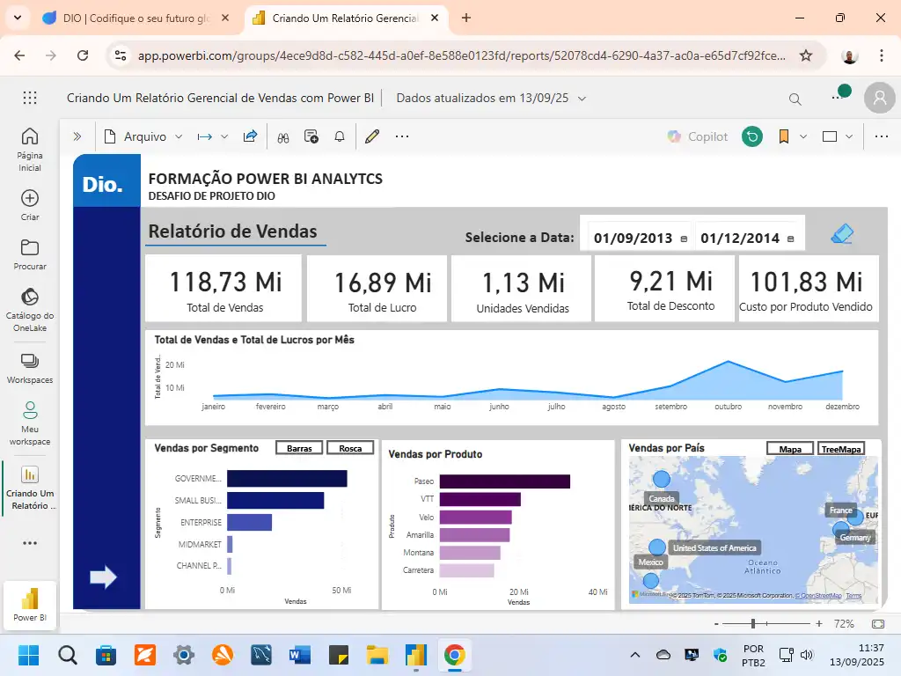Expand the export arrow dropdown
This screenshot has height=676, width=901.
(224, 136)
